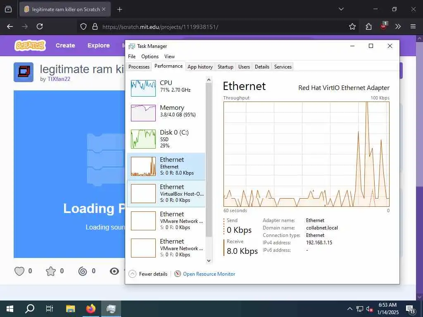
Task: Click the Firefox address bar URL
Action: click(x=160, y=27)
